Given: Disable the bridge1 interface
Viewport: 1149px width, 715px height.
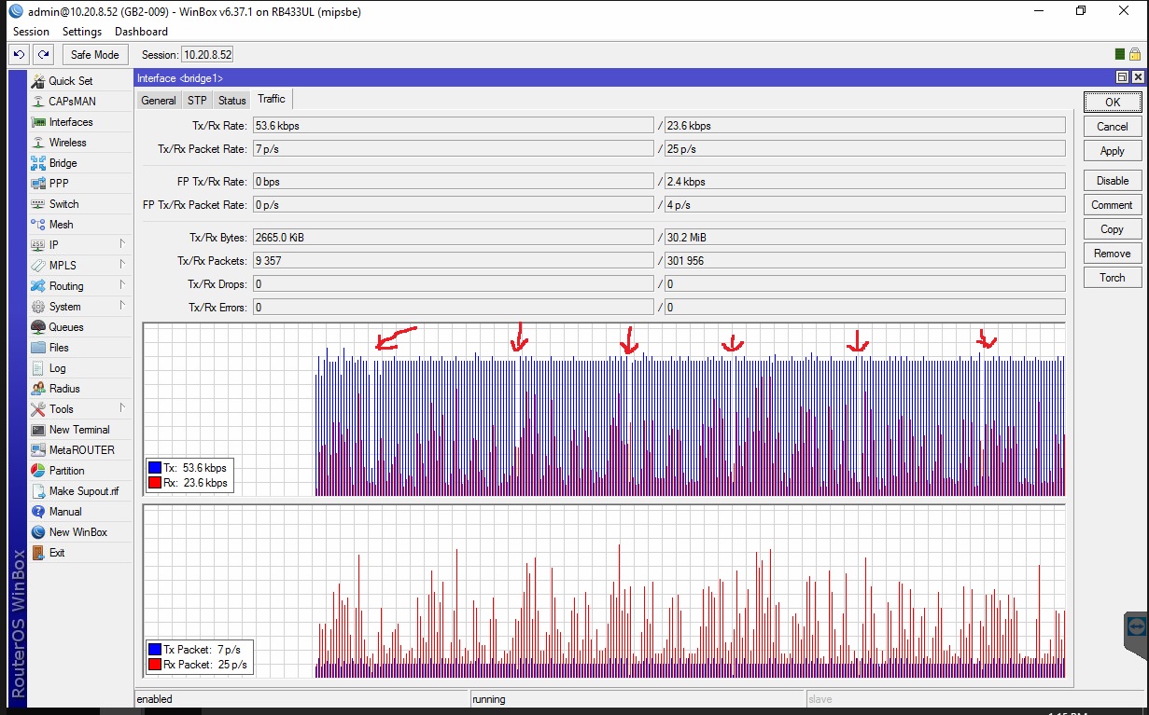Looking at the screenshot, I should (x=1113, y=181).
